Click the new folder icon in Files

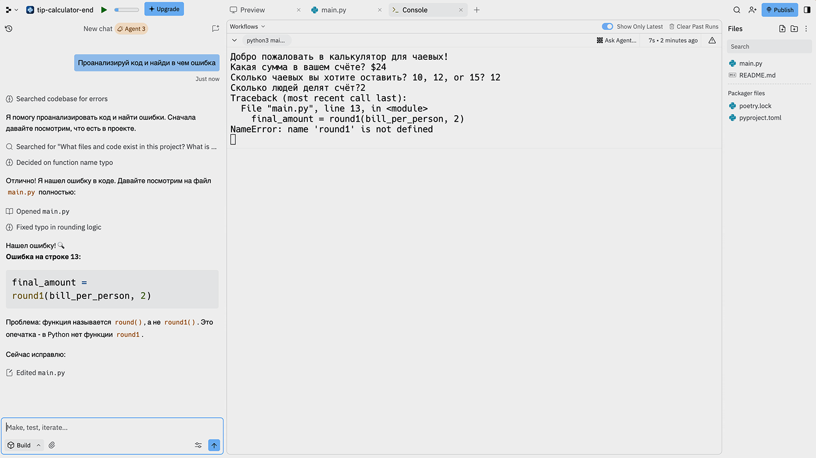(x=794, y=29)
